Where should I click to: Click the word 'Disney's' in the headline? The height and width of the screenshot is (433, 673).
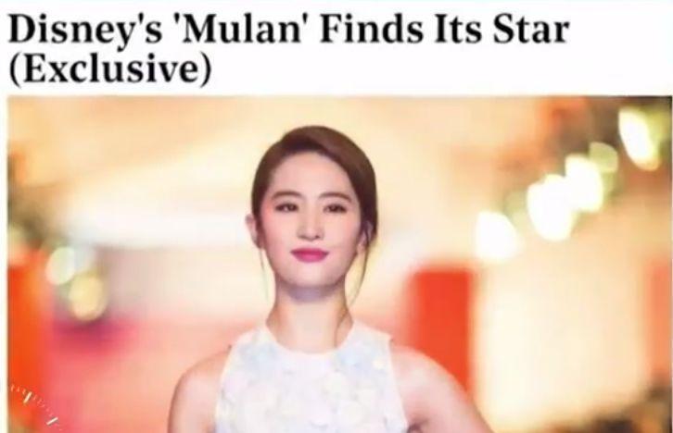pyautogui.click(x=85, y=31)
